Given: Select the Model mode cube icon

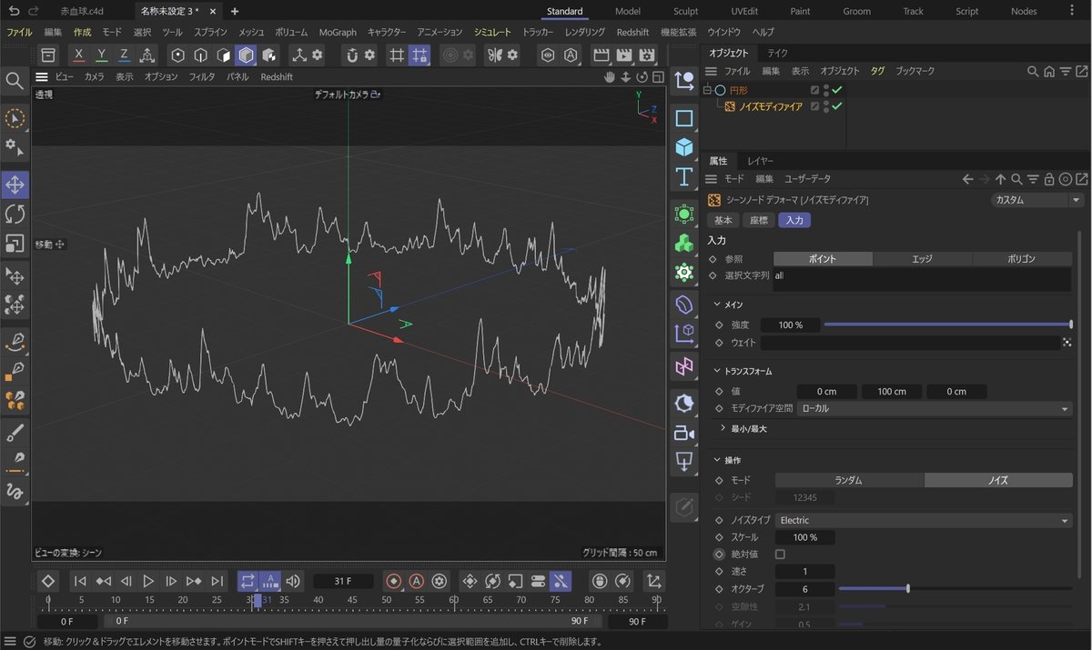Looking at the screenshot, I should pyautogui.click(x=246, y=55).
